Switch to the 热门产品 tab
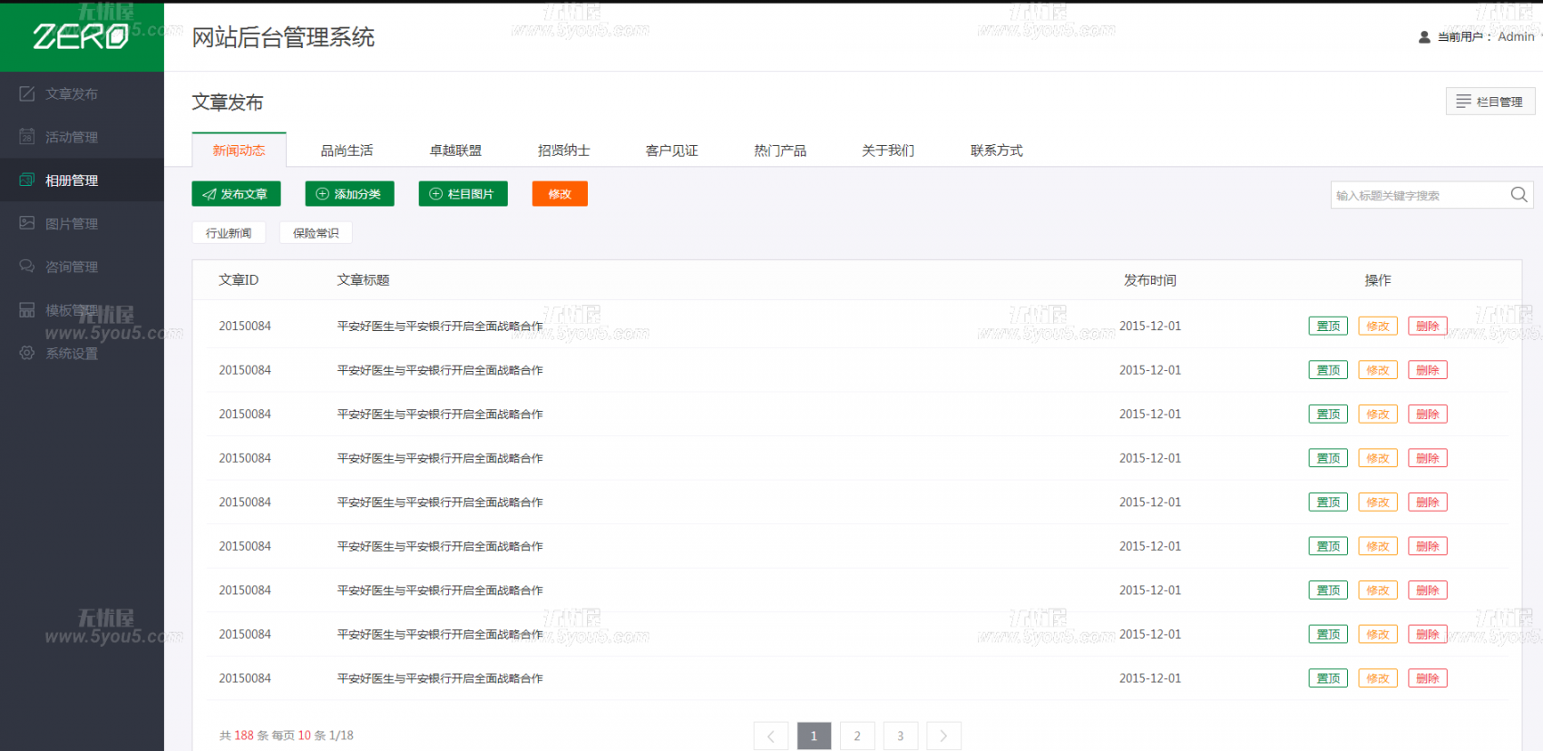Screen dimensions: 1543x751 [780, 151]
